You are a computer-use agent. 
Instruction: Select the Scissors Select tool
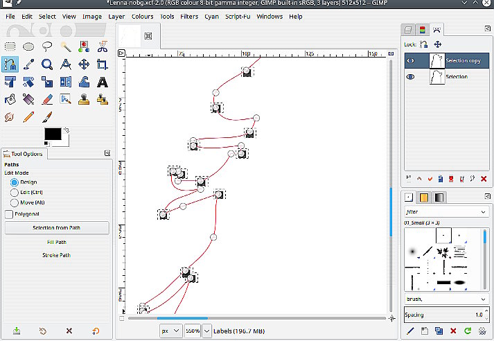tap(103, 47)
